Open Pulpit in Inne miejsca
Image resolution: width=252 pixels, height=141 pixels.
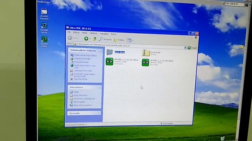tap(76, 92)
